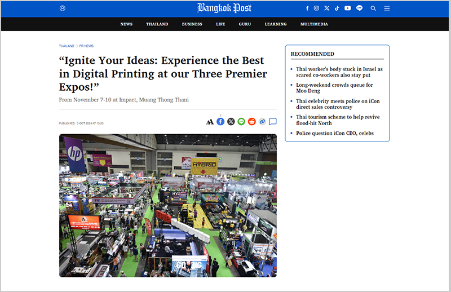Go to the MULTIMEDIA section
Viewport: 451px width, 292px height.
pos(314,24)
